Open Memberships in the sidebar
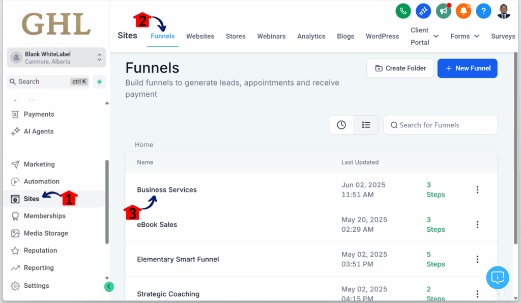 pos(38,216)
